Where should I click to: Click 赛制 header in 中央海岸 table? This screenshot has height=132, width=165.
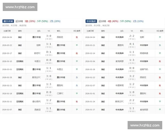pos(103,31)
